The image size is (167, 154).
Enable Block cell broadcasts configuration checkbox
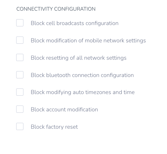[x=20, y=23]
